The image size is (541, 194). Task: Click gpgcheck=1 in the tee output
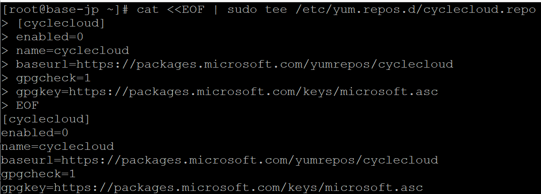click(38, 174)
